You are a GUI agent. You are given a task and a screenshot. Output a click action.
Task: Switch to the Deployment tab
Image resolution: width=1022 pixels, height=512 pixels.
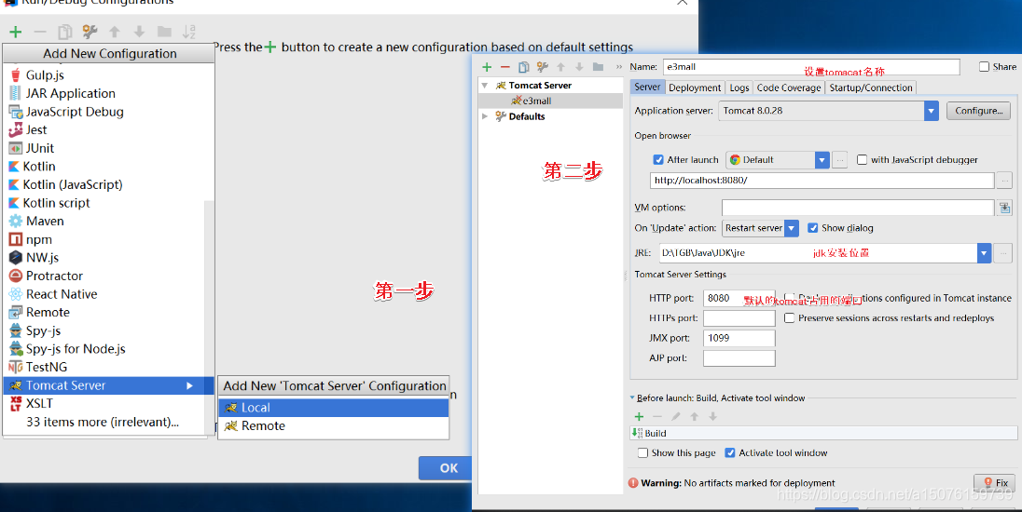695,88
